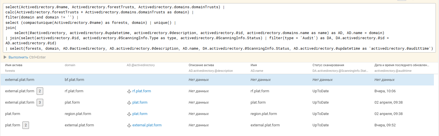Open the rf.plat.form asset link

click(142, 91)
